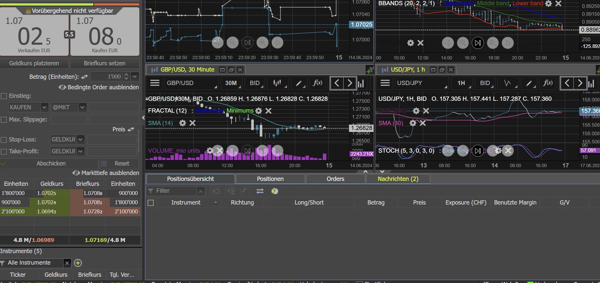
Task: Click Abschicken submit button
Action: tap(51, 163)
